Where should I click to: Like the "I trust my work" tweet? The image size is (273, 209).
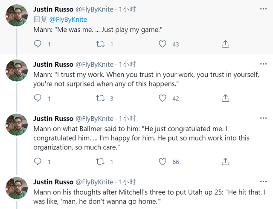[163, 98]
